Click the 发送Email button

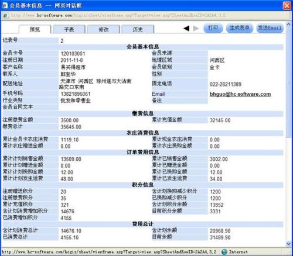[x=270, y=28]
